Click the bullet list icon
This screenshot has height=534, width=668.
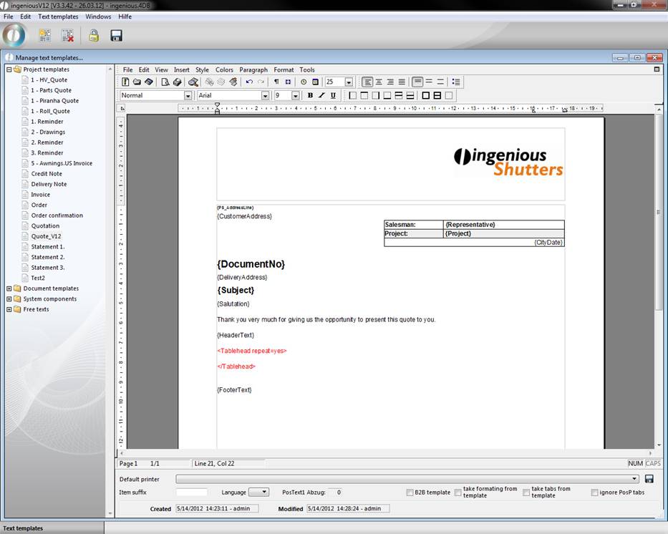tap(456, 82)
